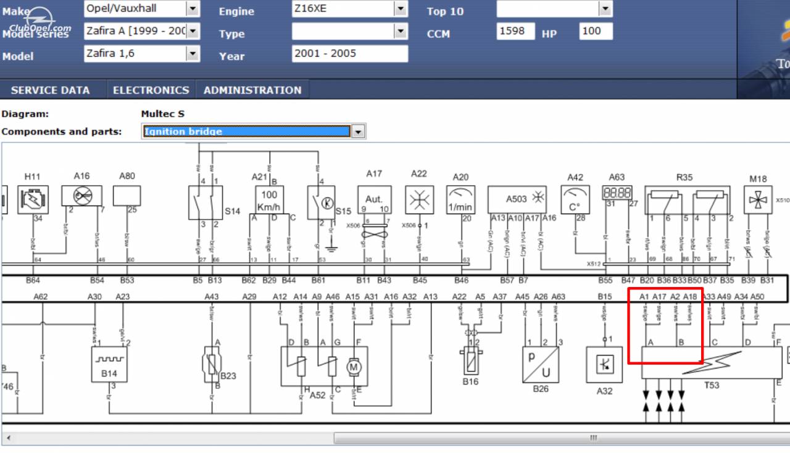Click the Multec S diagram name
The width and height of the screenshot is (790, 453).
click(162, 114)
